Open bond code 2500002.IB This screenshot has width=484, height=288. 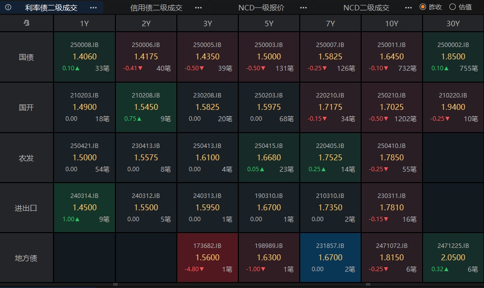click(453, 45)
